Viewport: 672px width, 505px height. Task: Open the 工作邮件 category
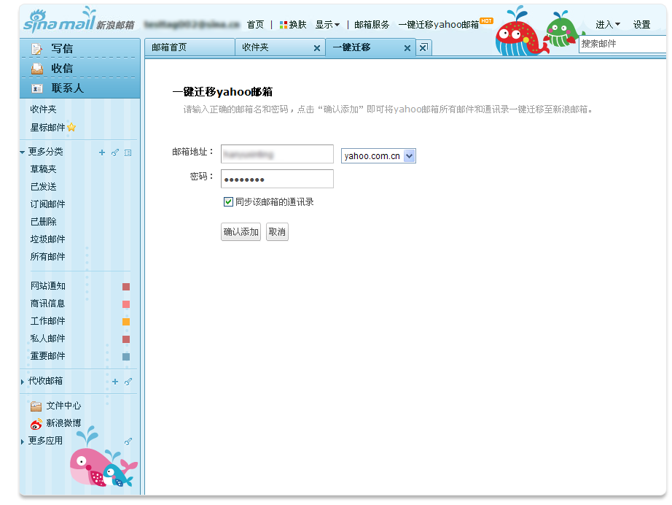coord(47,321)
